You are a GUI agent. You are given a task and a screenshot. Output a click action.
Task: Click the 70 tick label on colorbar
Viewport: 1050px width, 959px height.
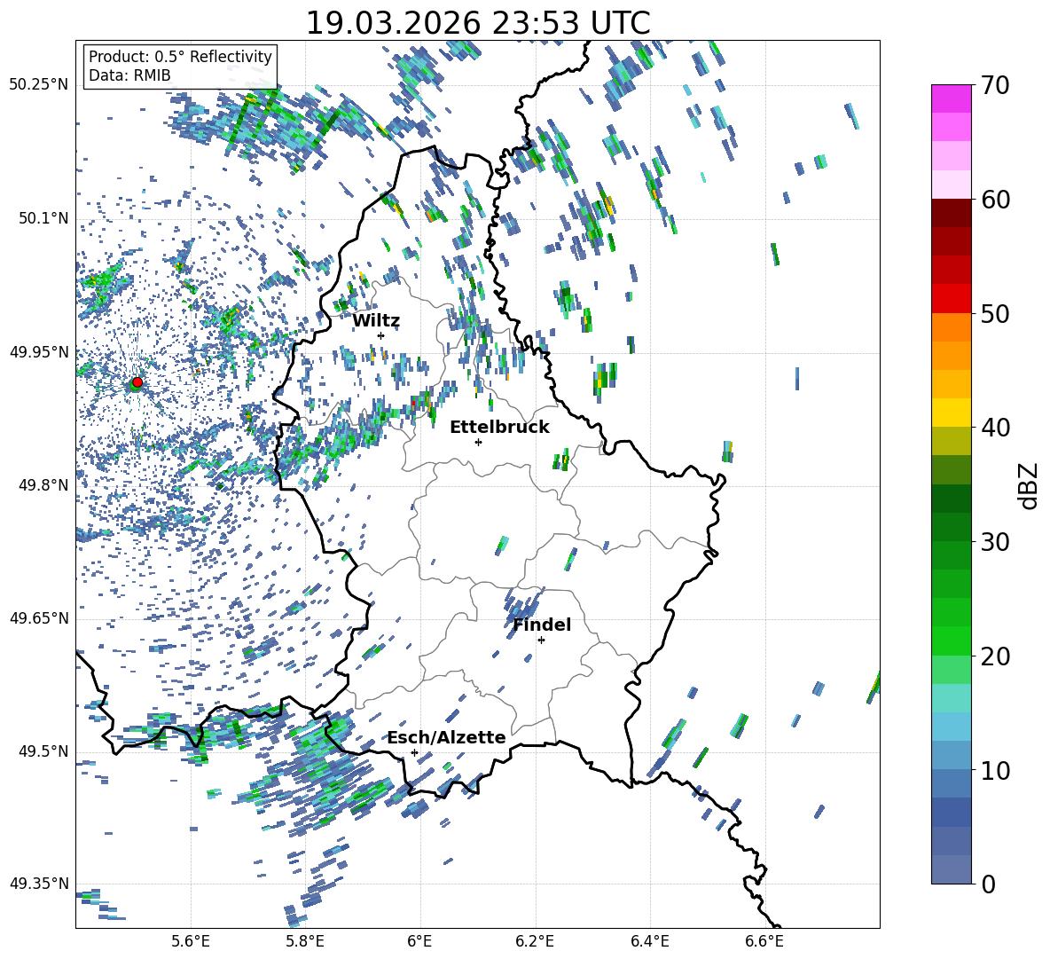(x=997, y=86)
